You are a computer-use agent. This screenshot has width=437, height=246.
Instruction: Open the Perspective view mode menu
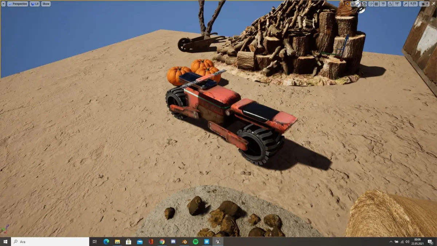point(17,4)
